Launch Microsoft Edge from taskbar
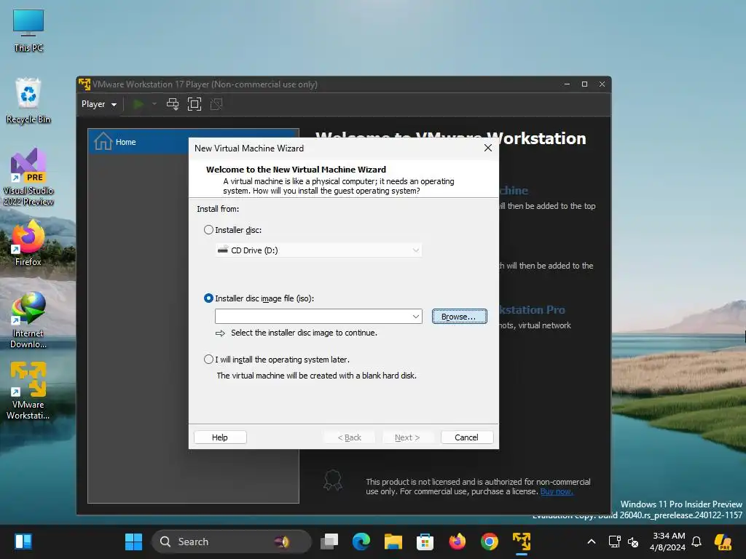This screenshot has width=746, height=559. pos(361,542)
